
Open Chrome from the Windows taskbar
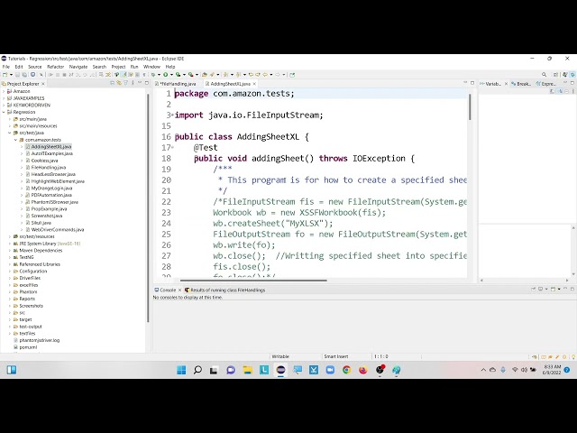point(346,370)
